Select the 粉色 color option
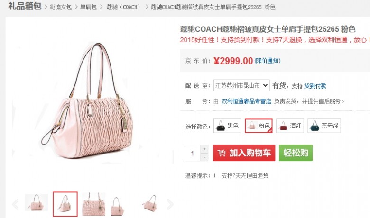The height and width of the screenshot is (218, 370). [x=259, y=126]
